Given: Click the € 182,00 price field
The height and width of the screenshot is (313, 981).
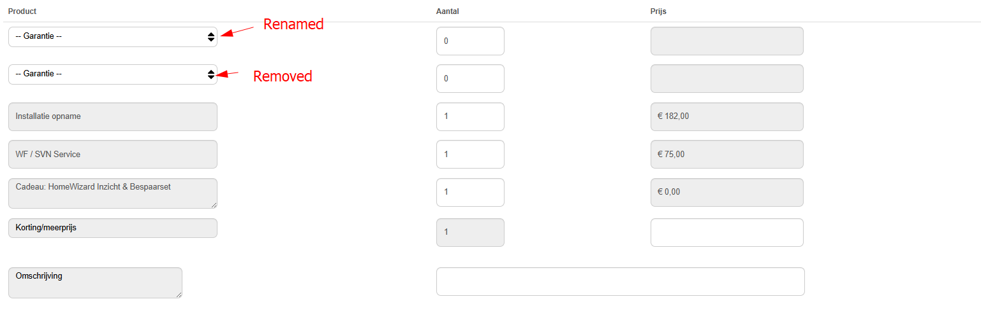Looking at the screenshot, I should pos(727,116).
